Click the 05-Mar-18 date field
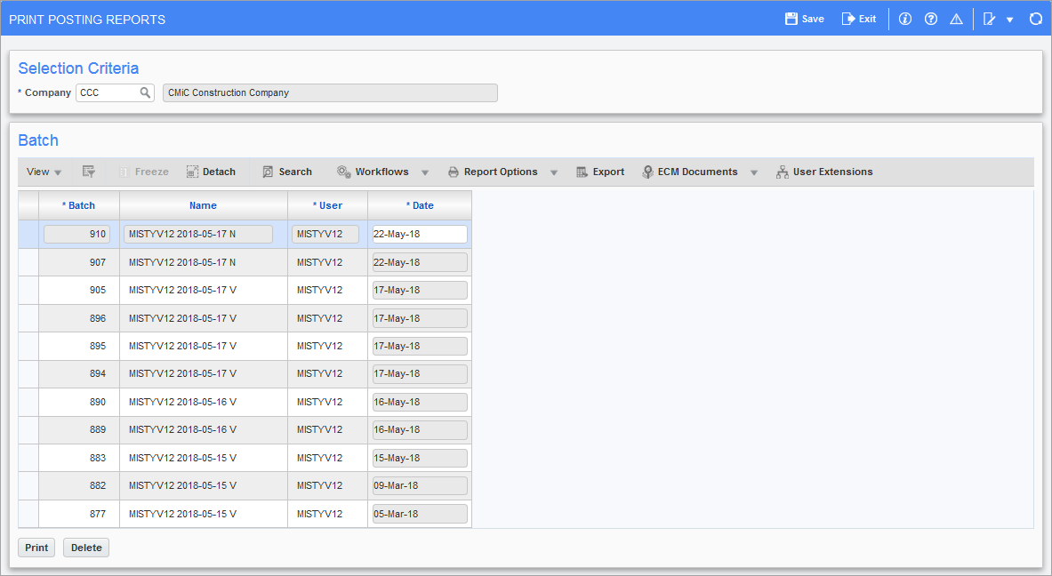The width and height of the screenshot is (1052, 576). click(x=420, y=514)
